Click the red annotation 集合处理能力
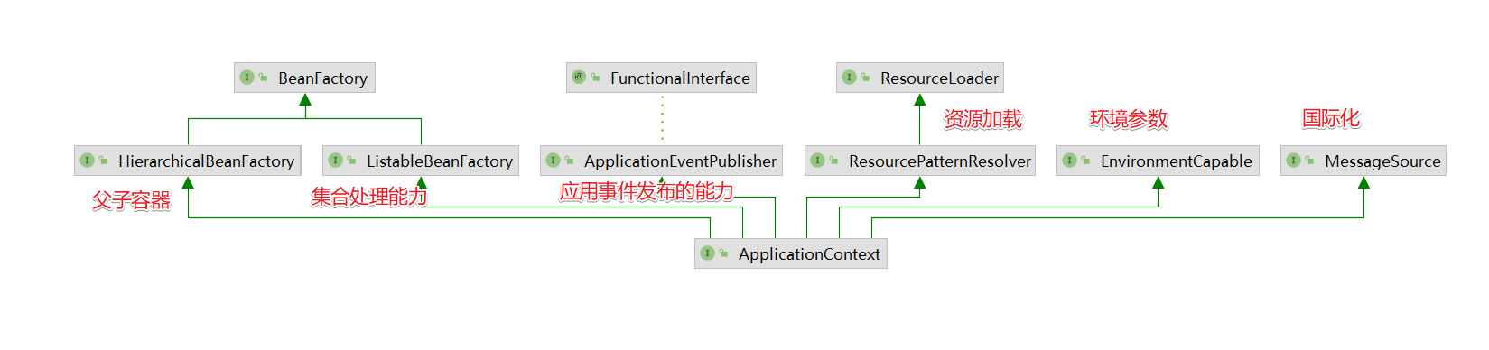Viewport: 1489px width, 350px height. (369, 196)
